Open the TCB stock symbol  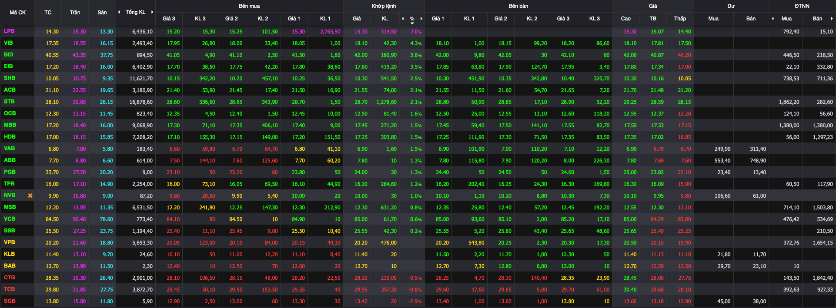(x=9, y=289)
